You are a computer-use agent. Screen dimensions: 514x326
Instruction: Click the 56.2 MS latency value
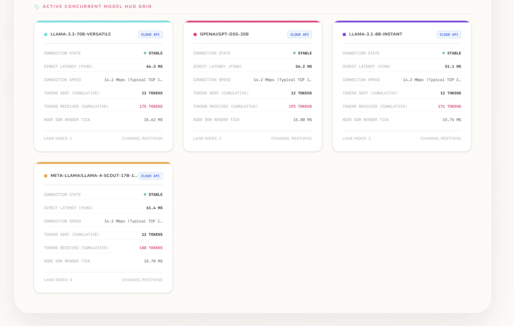pos(304,67)
